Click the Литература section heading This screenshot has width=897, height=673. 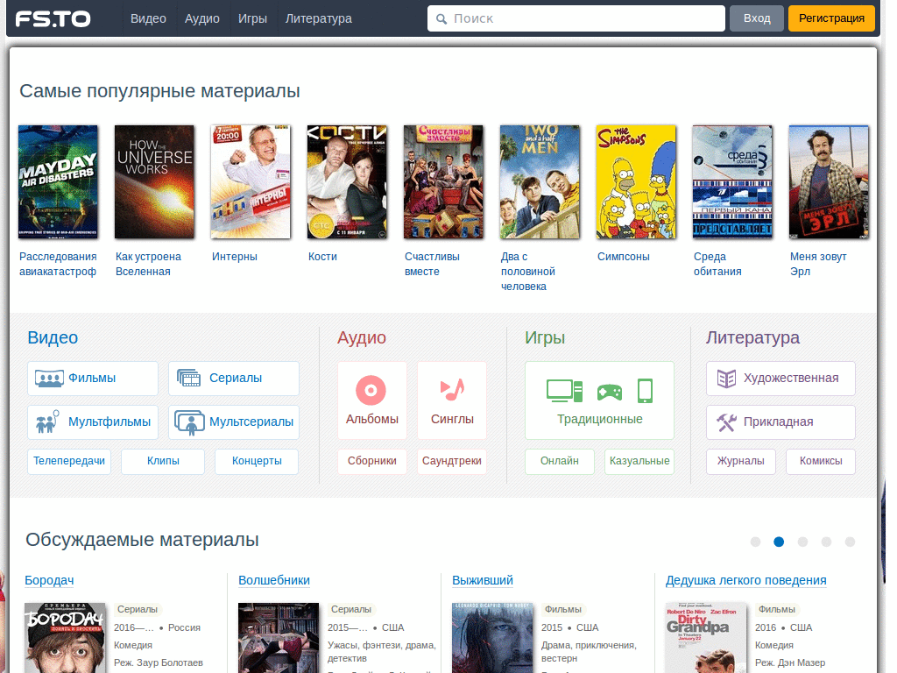752,337
